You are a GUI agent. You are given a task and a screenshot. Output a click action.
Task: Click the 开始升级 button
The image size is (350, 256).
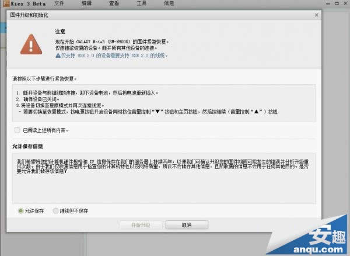[141, 225]
